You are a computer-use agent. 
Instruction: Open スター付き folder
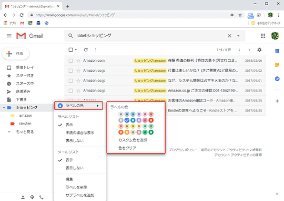click(x=25, y=76)
